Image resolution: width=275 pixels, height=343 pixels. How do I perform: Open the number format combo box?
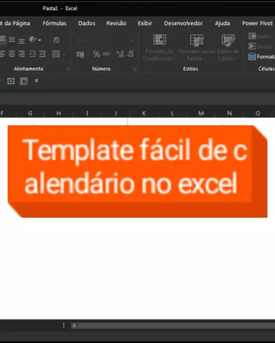(x=105, y=41)
